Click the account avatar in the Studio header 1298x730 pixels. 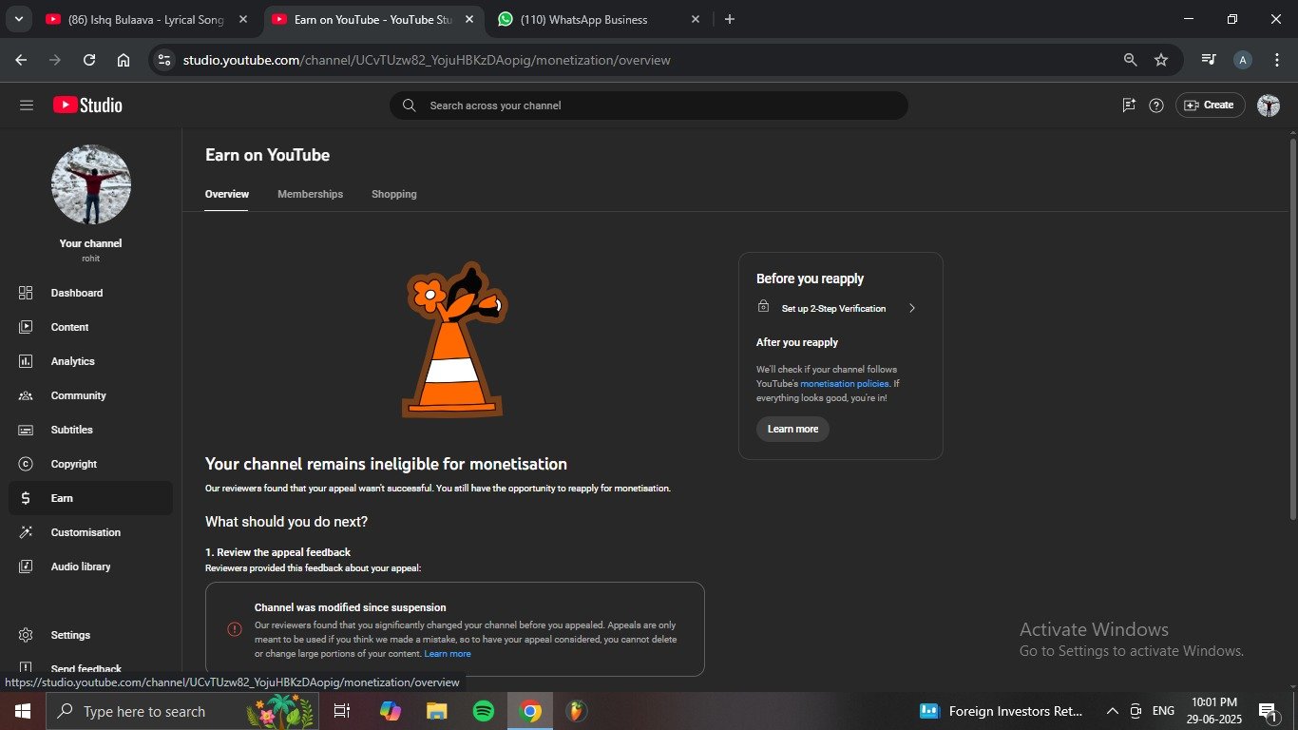(1269, 106)
